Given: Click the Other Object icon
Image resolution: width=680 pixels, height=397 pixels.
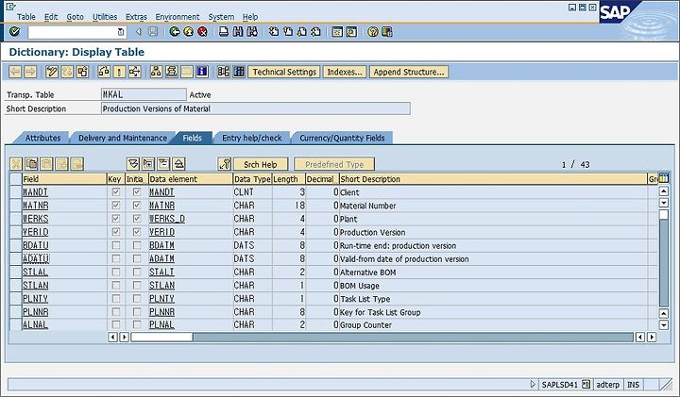Looking at the screenshot, I should click(82, 72).
